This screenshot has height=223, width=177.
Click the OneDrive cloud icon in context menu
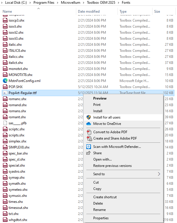[x=89, y=124]
